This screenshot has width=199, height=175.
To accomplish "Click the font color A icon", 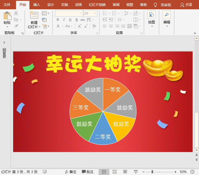I will [58, 26].
